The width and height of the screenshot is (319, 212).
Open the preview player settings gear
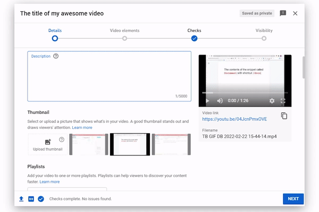click(x=272, y=100)
